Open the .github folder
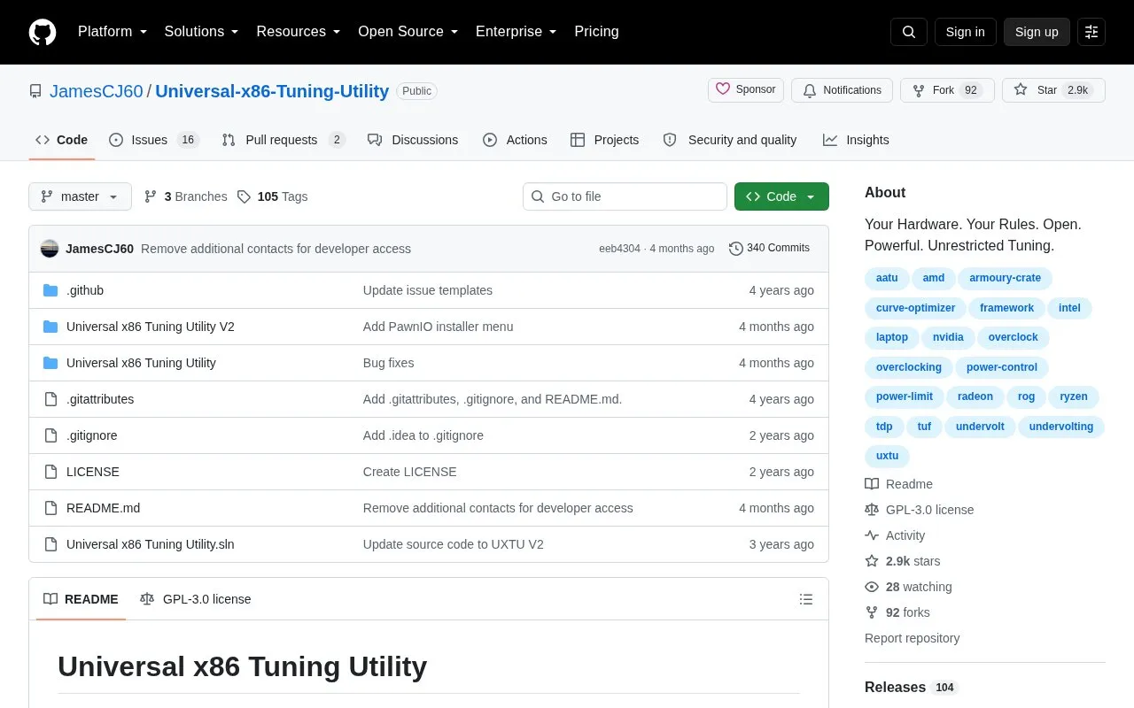 pos(85,290)
